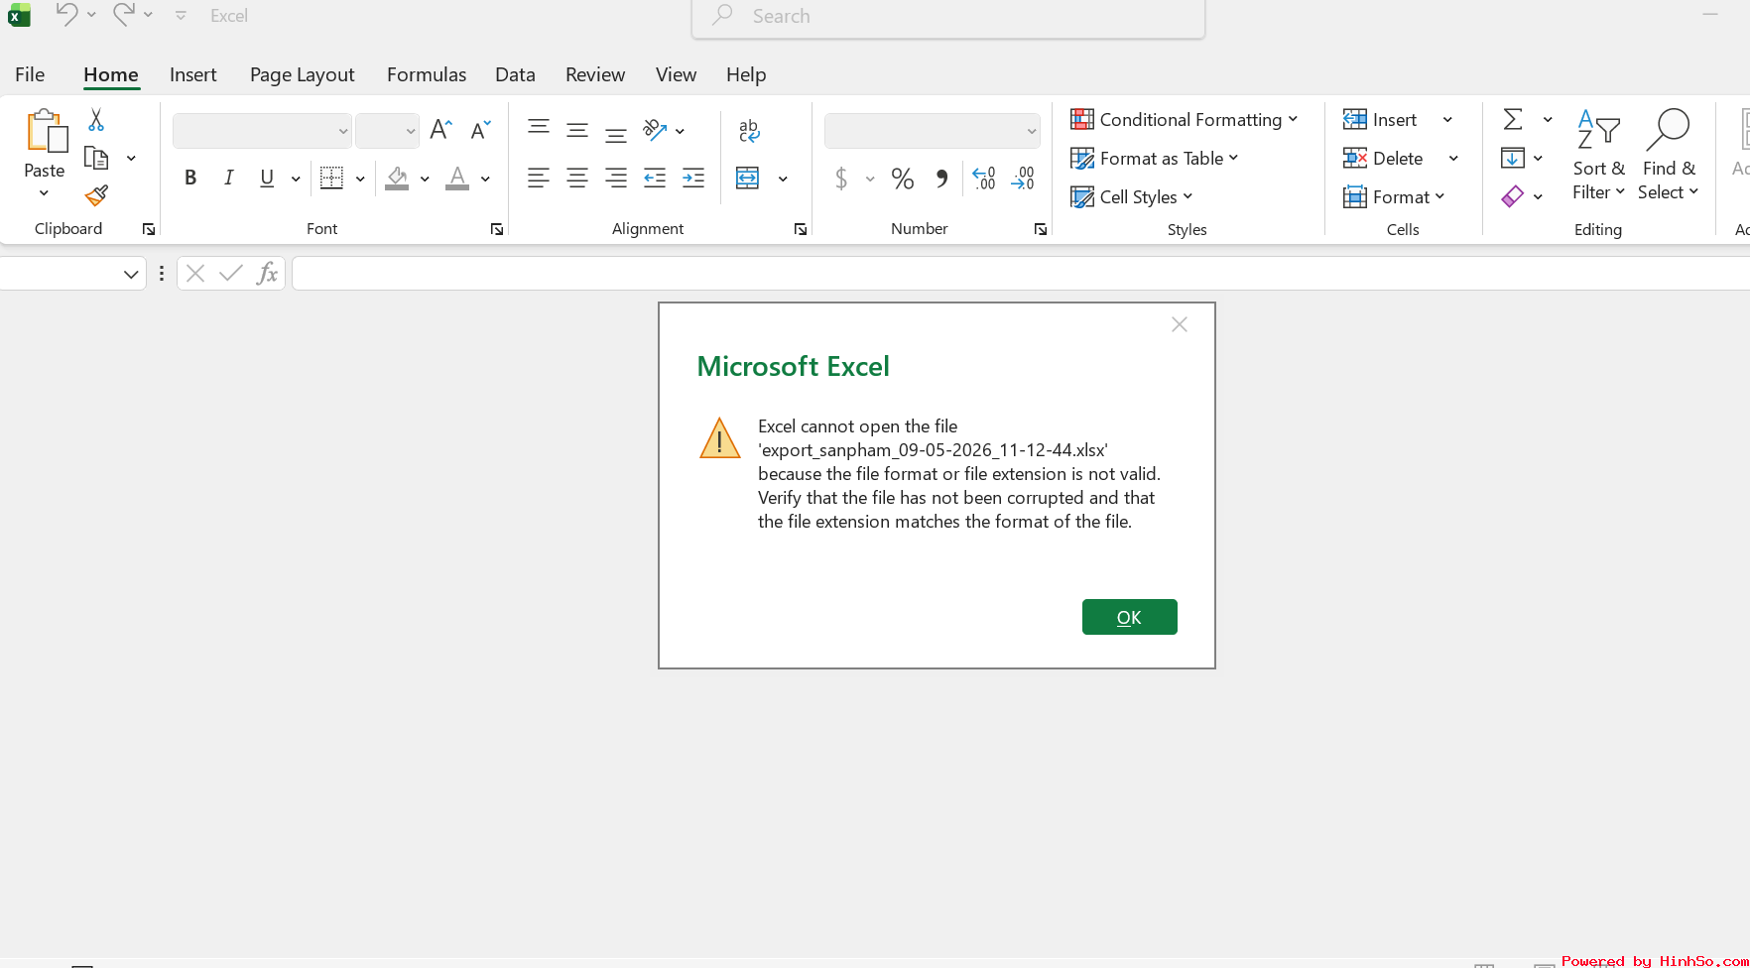Switch to the Formulas tab
The width and height of the screenshot is (1750, 968).
427,74
